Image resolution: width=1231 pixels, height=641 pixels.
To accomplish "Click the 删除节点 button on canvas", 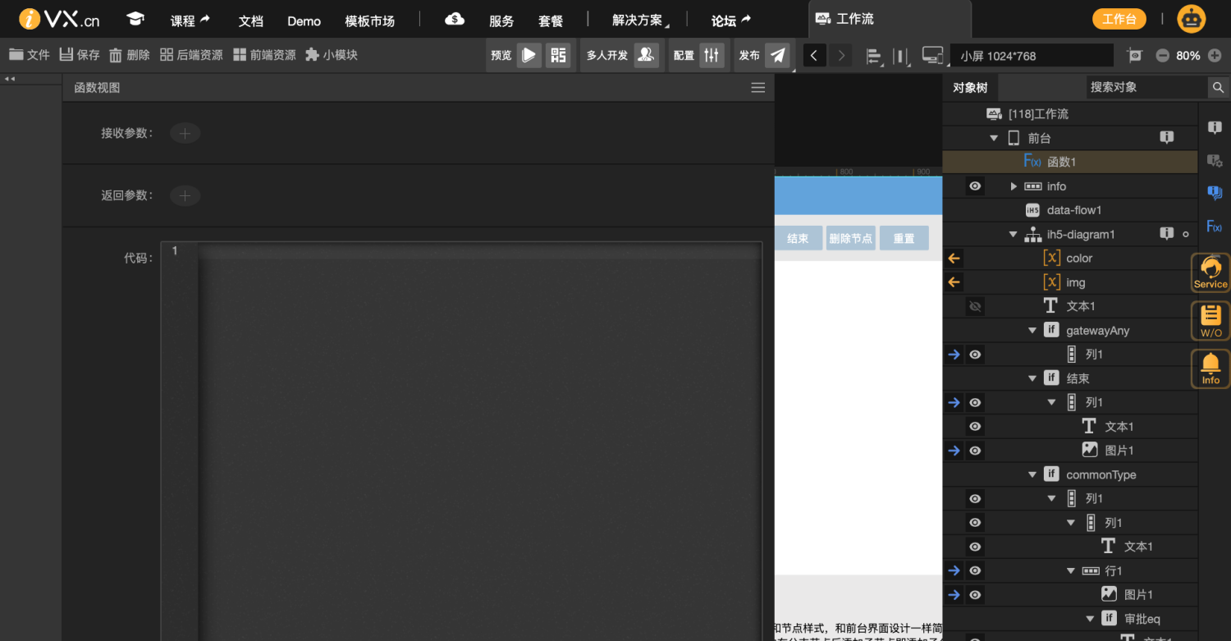I will 850,238.
